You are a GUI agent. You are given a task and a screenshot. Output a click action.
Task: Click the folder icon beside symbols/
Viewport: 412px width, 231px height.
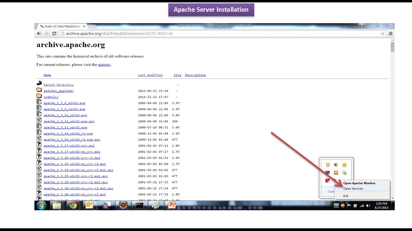tap(39, 96)
